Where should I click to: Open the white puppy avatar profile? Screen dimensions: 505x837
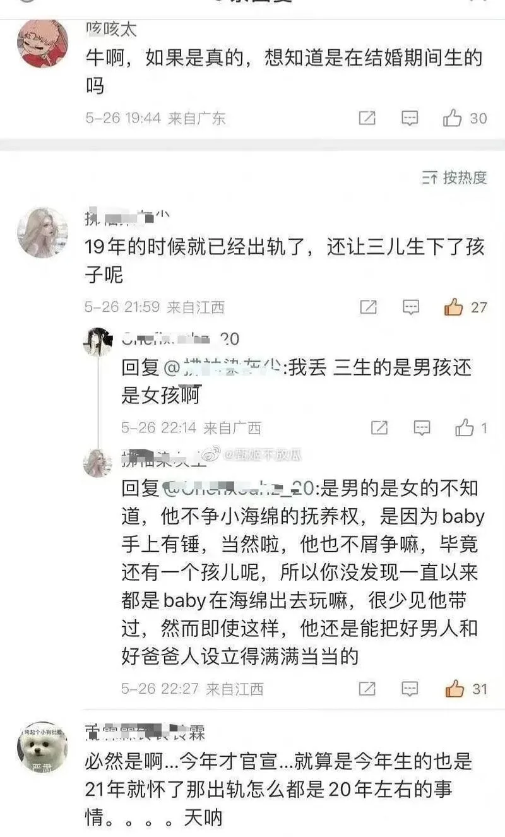point(42,748)
